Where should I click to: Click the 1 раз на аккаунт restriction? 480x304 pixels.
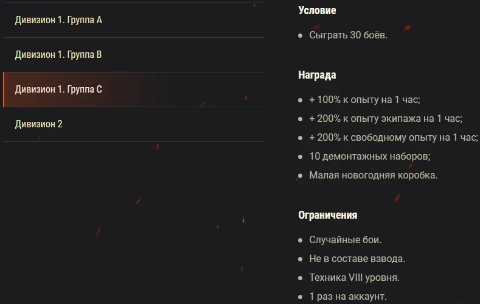coord(347,297)
